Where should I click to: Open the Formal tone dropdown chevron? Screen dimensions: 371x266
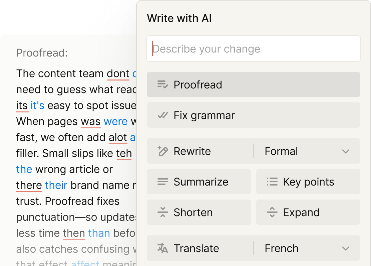click(x=345, y=151)
